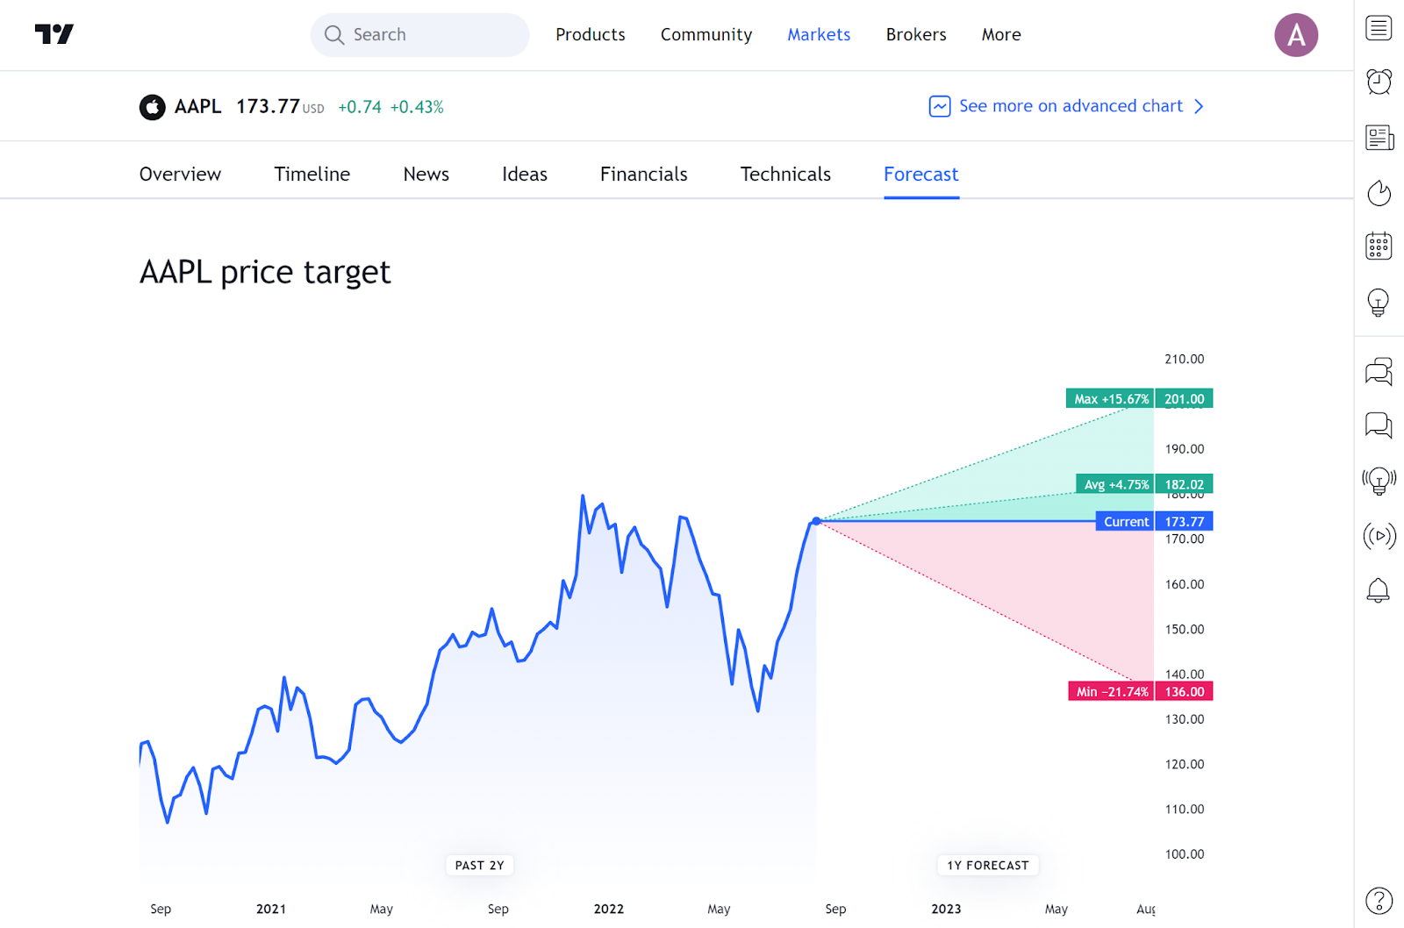The image size is (1404, 928).
Task: Open the user avatar menu
Action: click(x=1296, y=35)
